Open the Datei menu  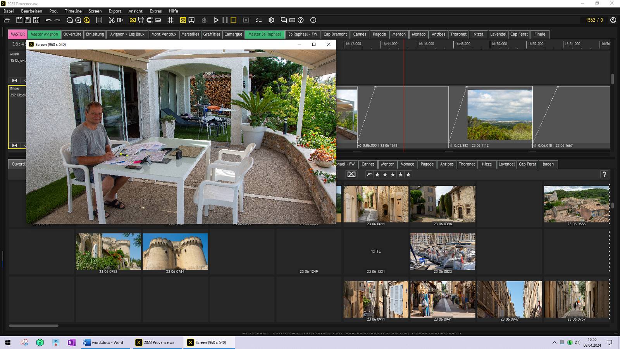point(9,11)
